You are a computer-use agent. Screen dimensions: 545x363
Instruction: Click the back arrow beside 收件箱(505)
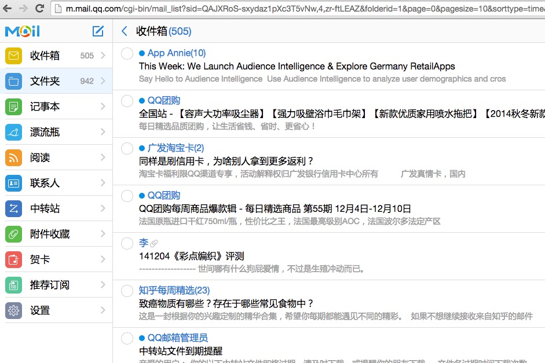pos(125,31)
